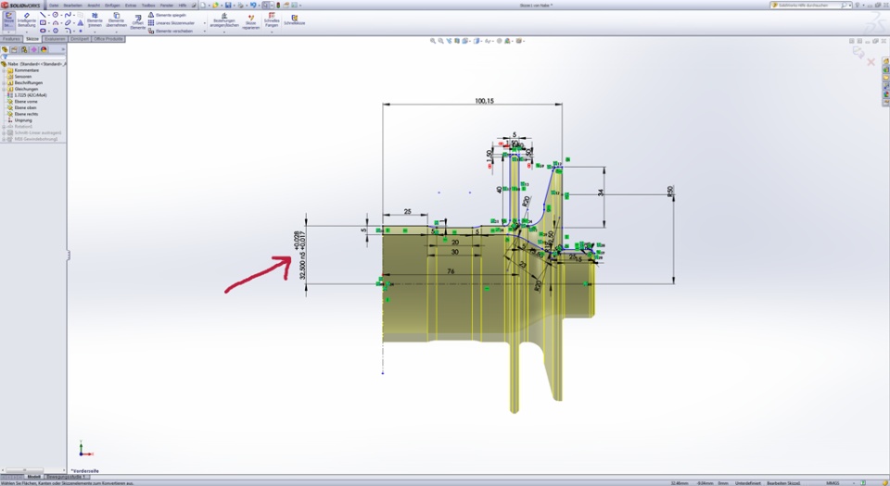The image size is (890, 486).
Task: Select the Line sketch tool
Action: tap(43, 15)
